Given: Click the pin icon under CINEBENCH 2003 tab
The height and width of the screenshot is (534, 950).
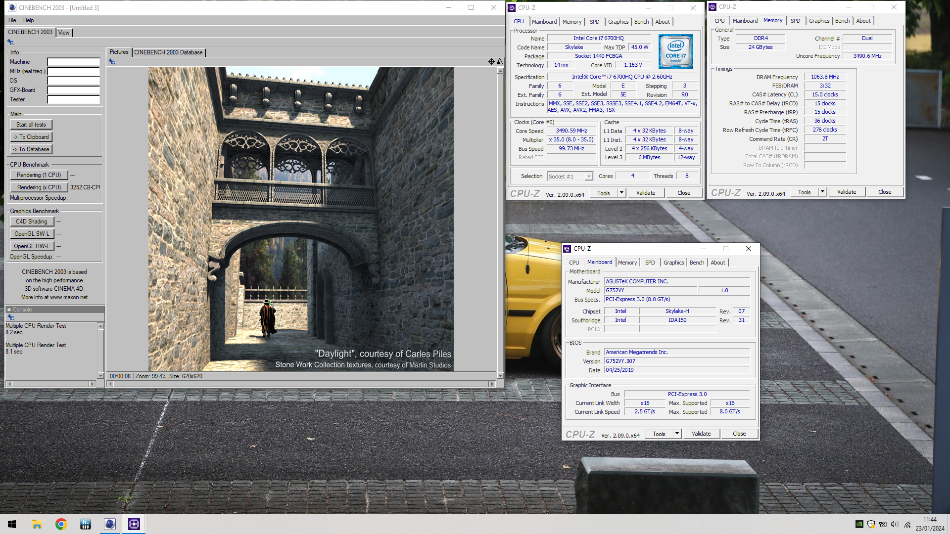Looking at the screenshot, I should 10,42.
